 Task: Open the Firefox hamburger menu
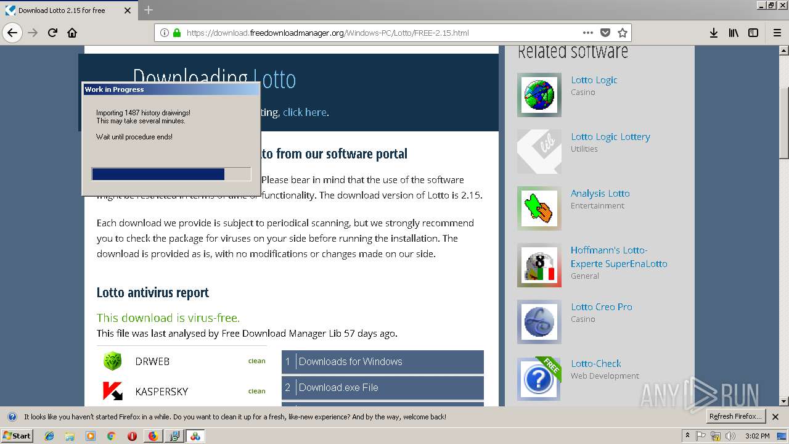(777, 33)
